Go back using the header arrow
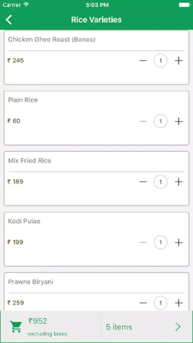 pos(9,20)
